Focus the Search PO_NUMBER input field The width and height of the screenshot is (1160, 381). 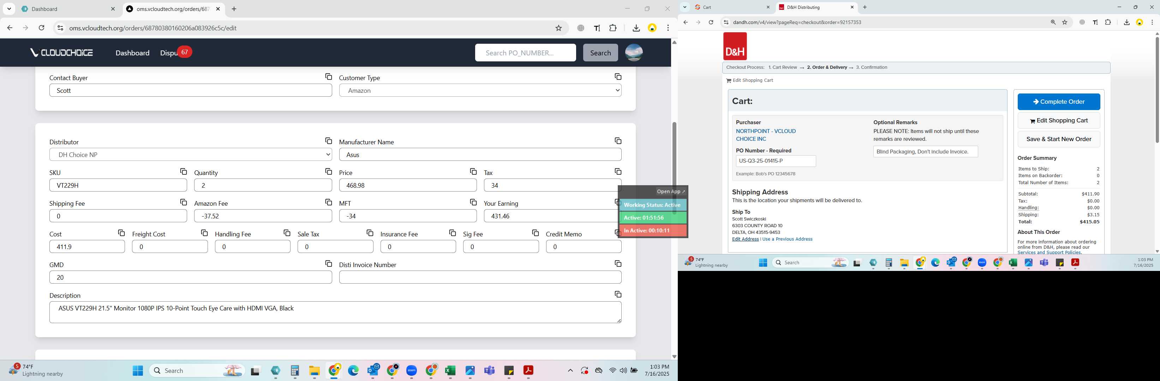525,53
